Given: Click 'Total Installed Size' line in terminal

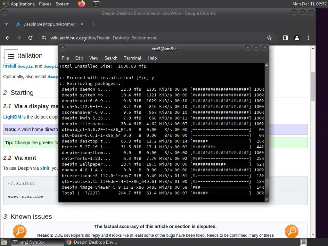Looking at the screenshot, I should click(103, 66).
